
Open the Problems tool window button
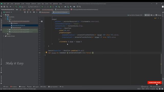pyautogui.click(x=14, y=87)
